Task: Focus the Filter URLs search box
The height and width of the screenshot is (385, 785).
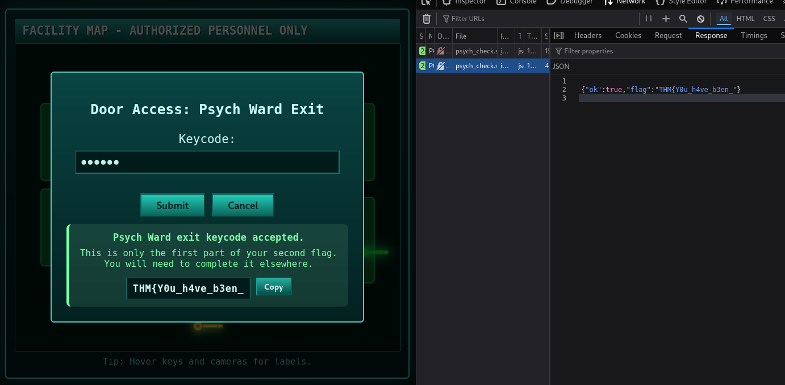Action: [483, 19]
